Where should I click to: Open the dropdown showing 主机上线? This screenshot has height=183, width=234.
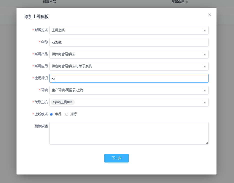(125, 30)
